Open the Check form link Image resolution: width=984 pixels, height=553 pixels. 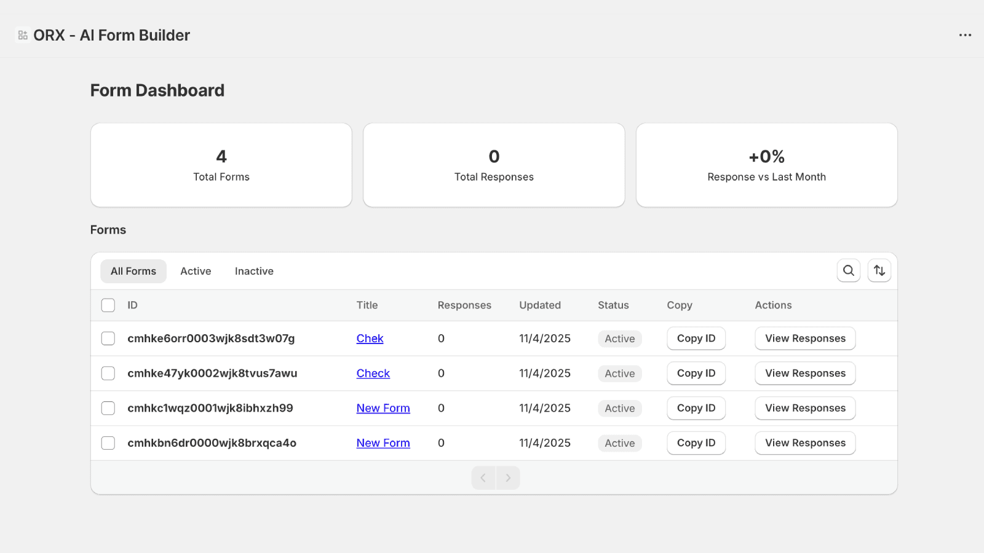(373, 373)
